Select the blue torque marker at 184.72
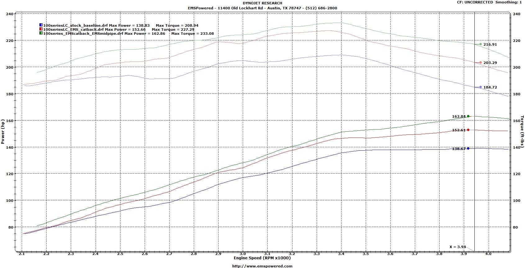 481,87
